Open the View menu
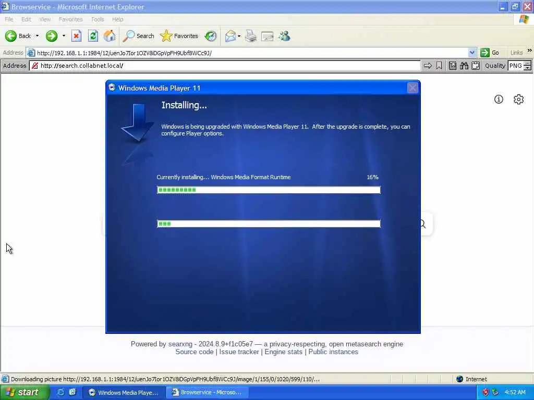Screen dimensions: 534x400 coord(45,19)
